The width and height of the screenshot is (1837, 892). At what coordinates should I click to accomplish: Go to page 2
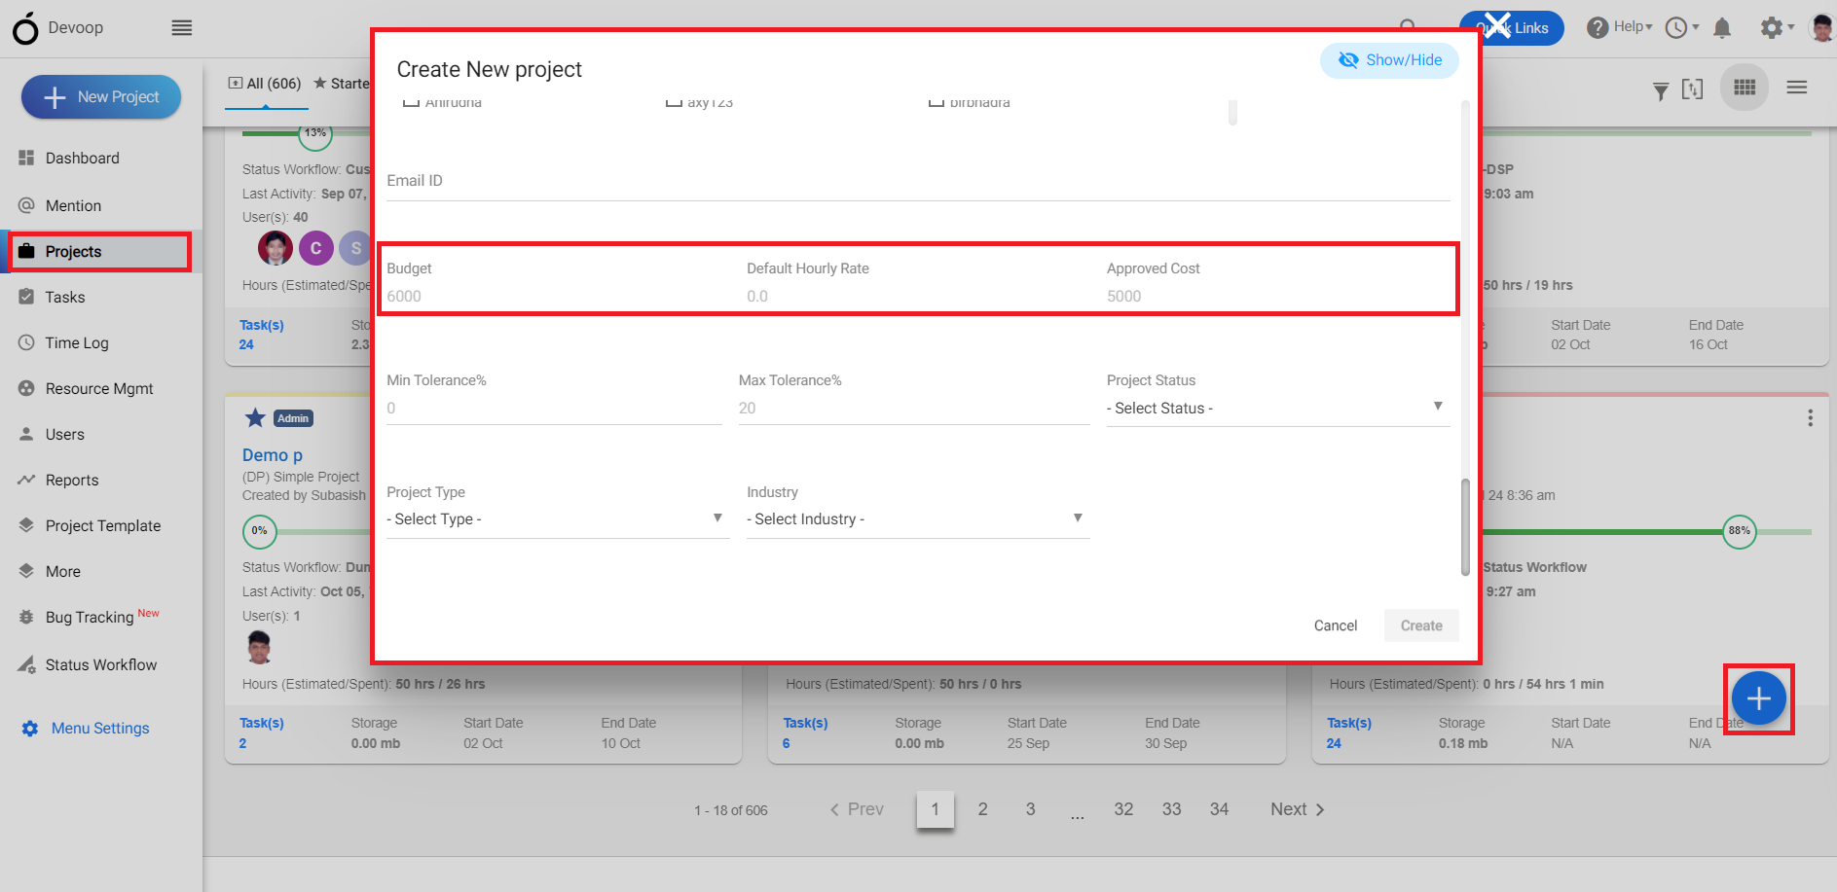(x=982, y=809)
